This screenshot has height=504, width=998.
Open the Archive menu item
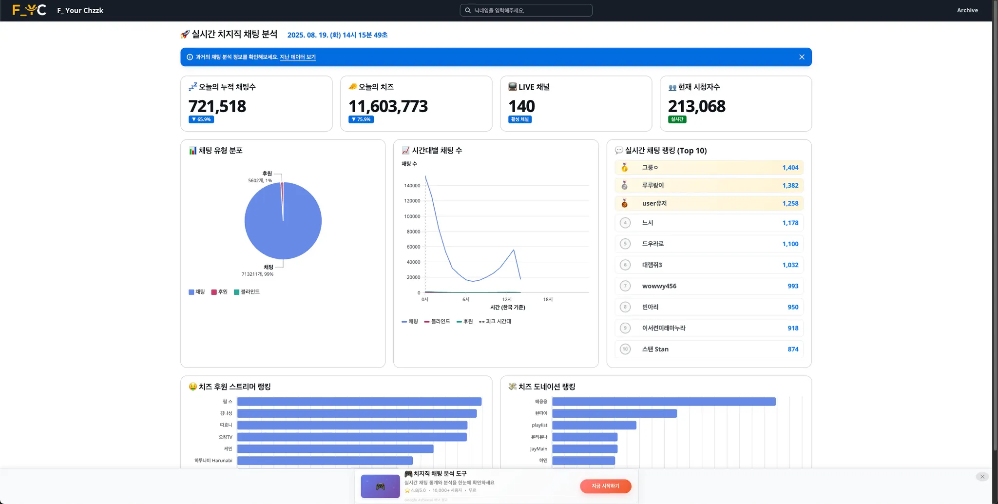[x=967, y=10]
